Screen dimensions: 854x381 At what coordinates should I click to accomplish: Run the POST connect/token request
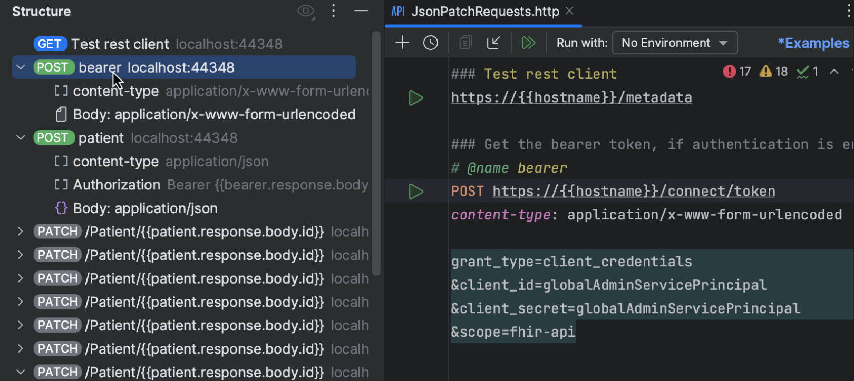416,192
